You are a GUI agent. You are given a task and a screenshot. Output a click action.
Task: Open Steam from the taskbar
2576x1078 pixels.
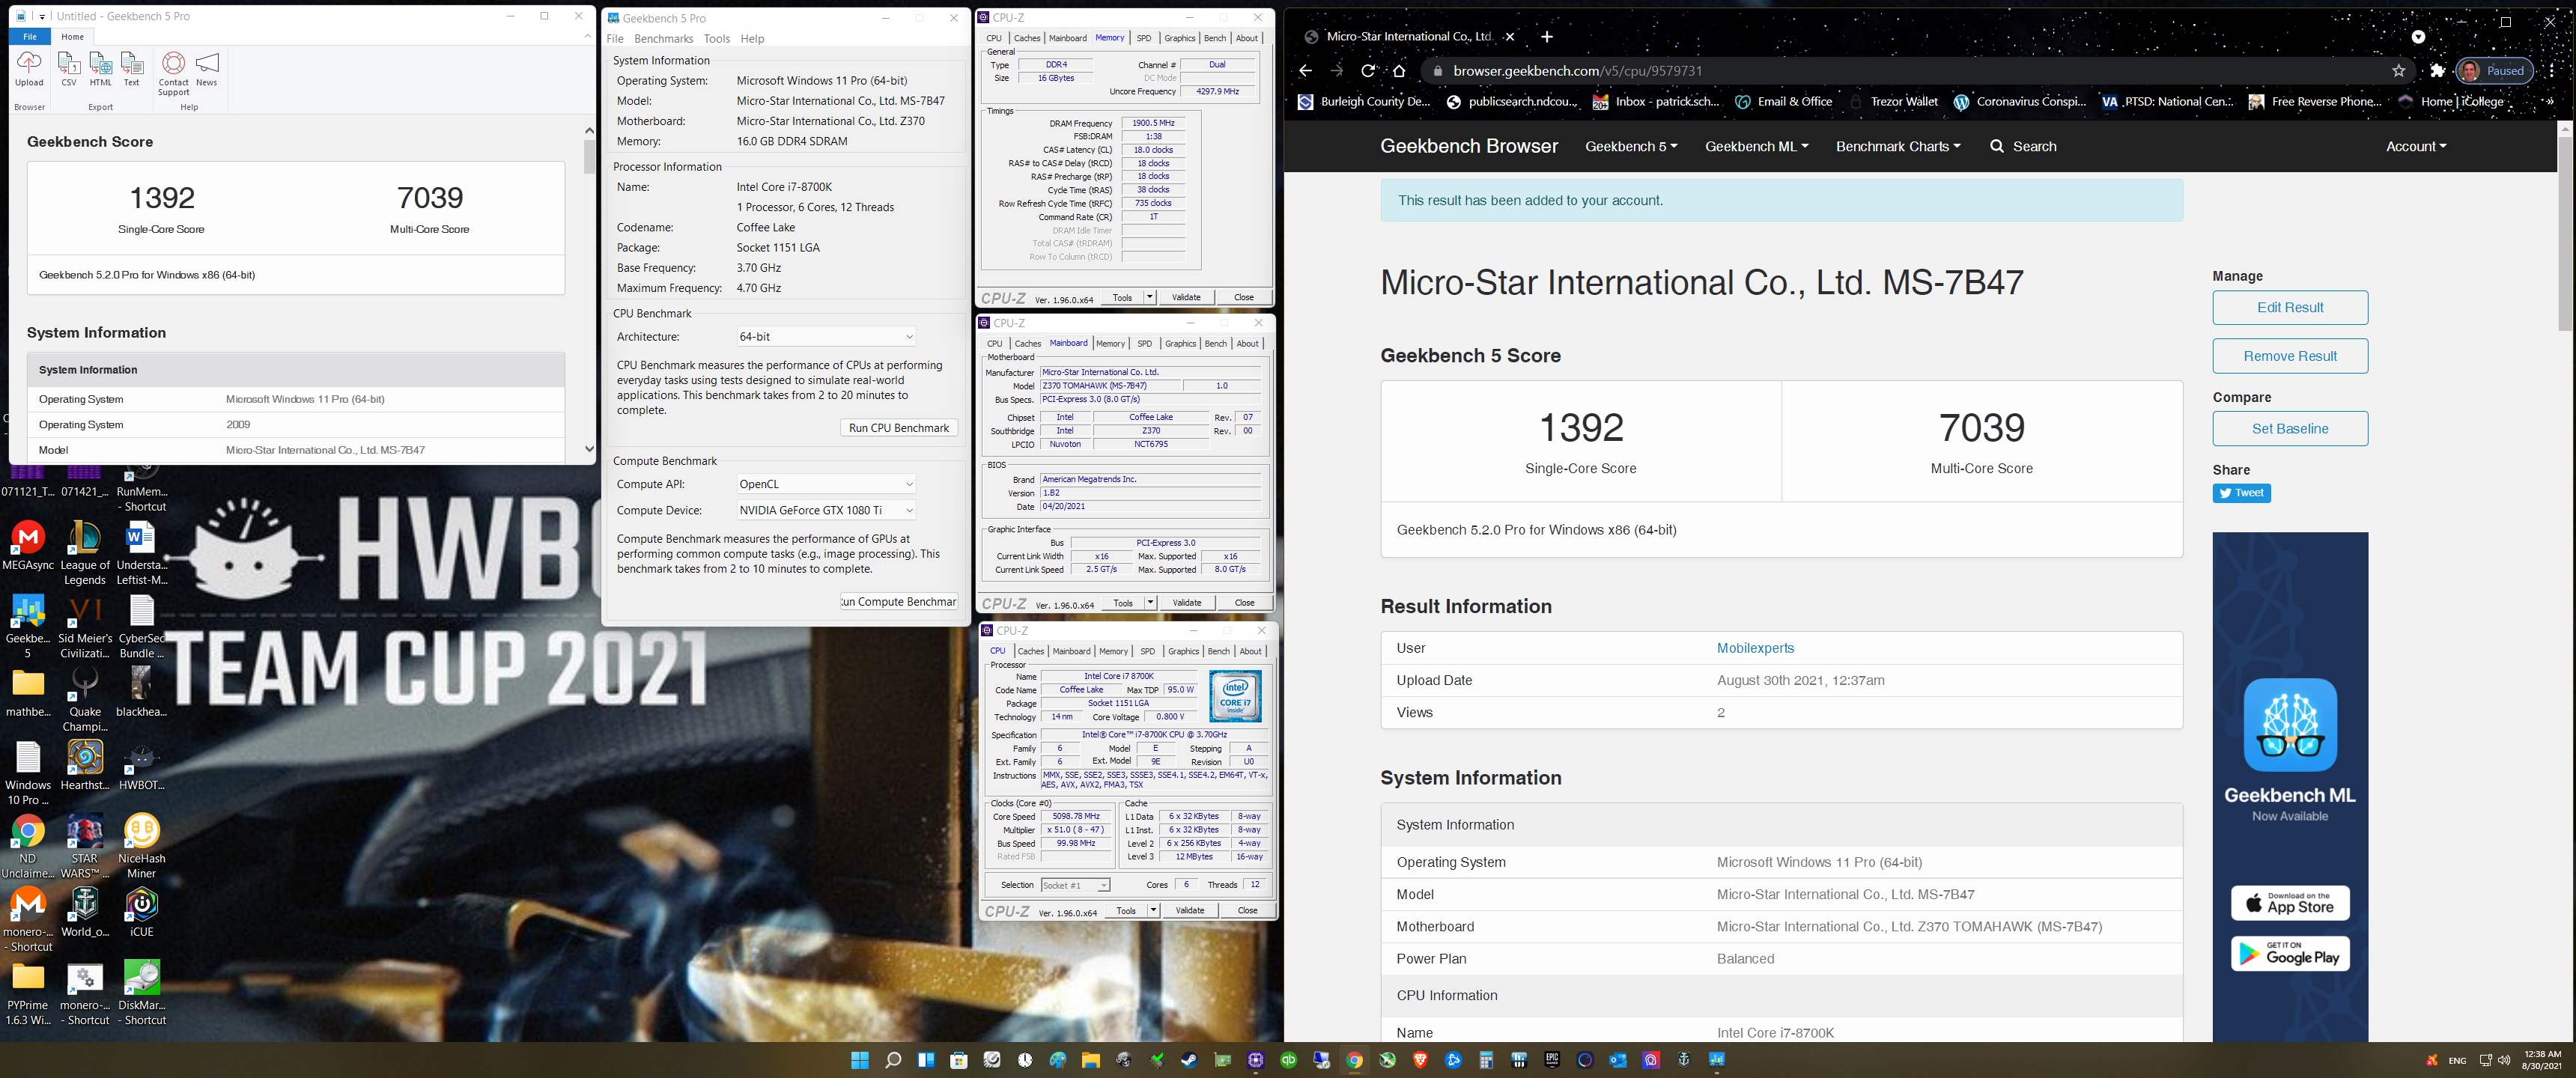(x=1189, y=1060)
